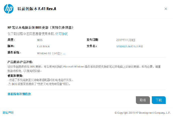Click the type value BIOS
This screenshot has height=118, width=173.
[x=40, y=40]
